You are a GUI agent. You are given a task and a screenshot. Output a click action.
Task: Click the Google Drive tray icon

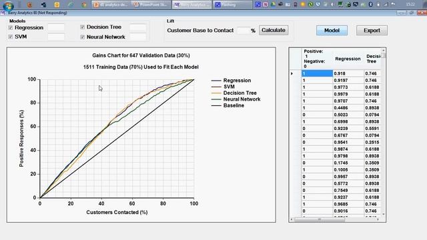pos(273,5)
